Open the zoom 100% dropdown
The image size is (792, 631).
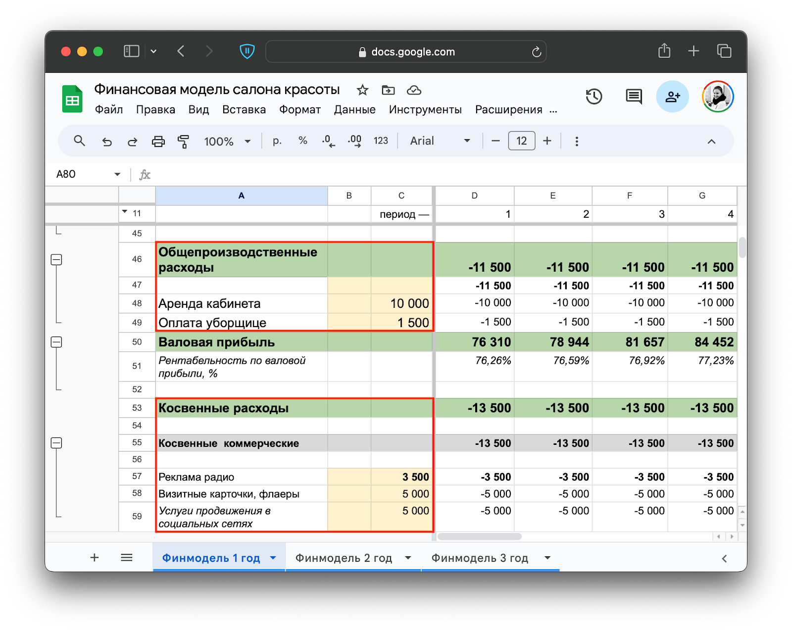click(227, 142)
